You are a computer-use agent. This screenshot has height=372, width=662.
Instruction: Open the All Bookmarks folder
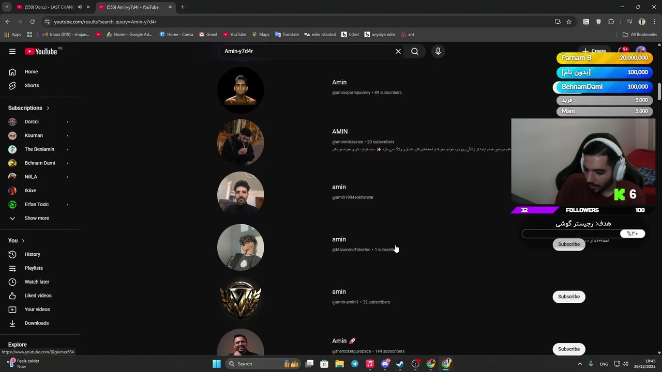(x=640, y=35)
